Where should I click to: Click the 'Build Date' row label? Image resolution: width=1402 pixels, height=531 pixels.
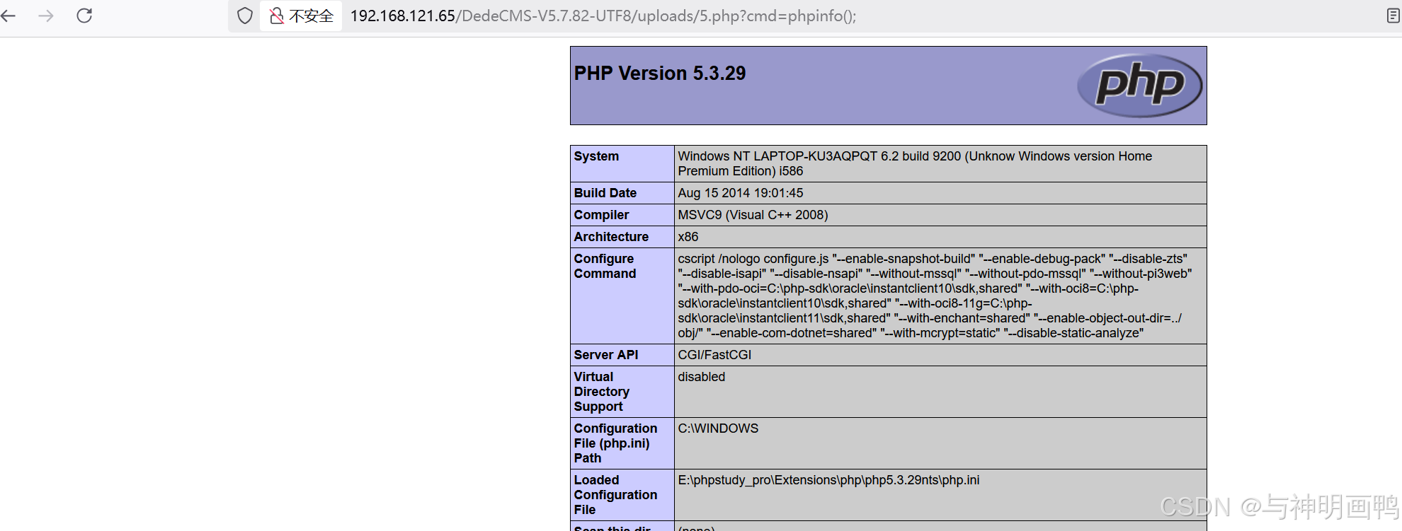(605, 193)
